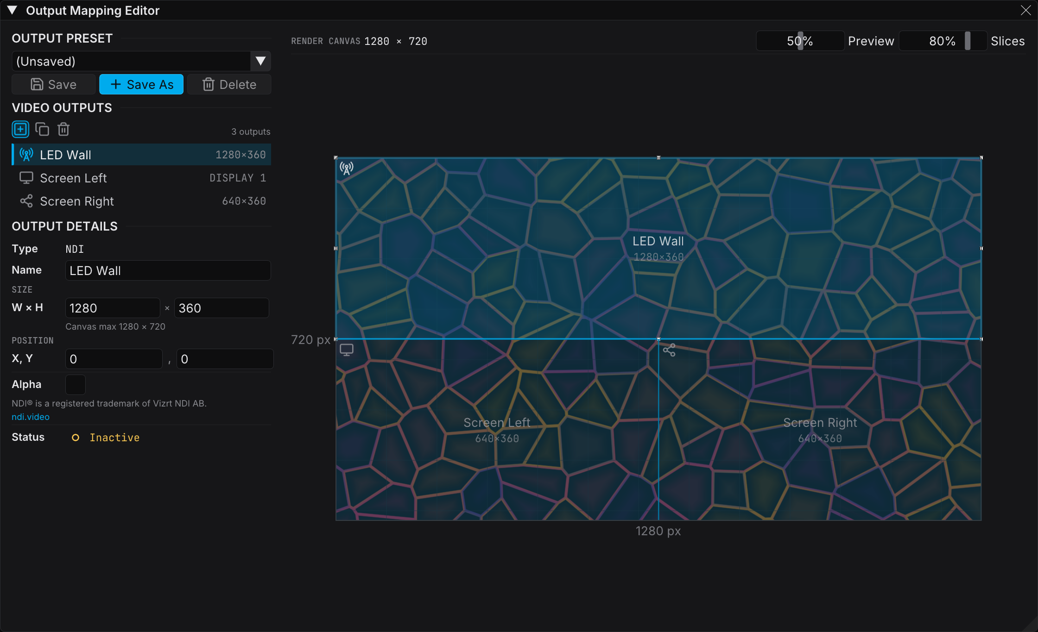Select Screen Left output row
This screenshot has width=1038, height=632.
click(141, 178)
